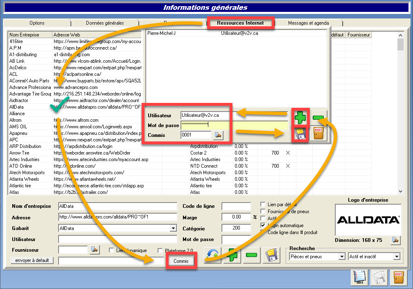Delete the resource with the bottom green minus
Image resolution: width=413 pixels, height=289 pixels.
click(x=252, y=255)
